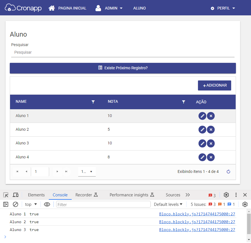Image resolution: width=251 pixels, height=243 pixels.
Task: Click the console Filter field
Action: point(103,204)
